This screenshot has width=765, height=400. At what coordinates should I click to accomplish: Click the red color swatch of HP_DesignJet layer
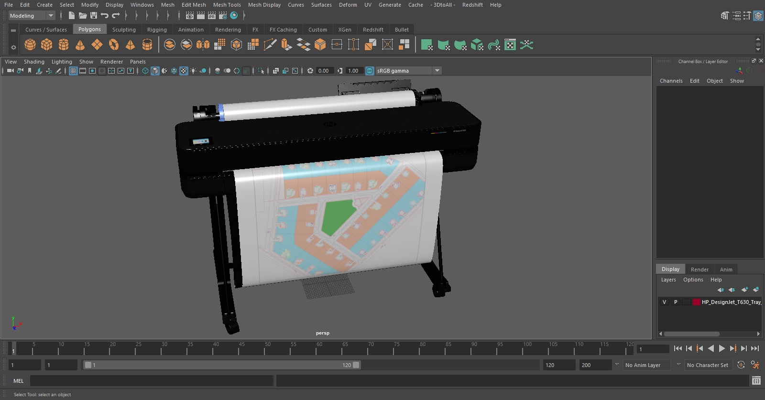697,302
